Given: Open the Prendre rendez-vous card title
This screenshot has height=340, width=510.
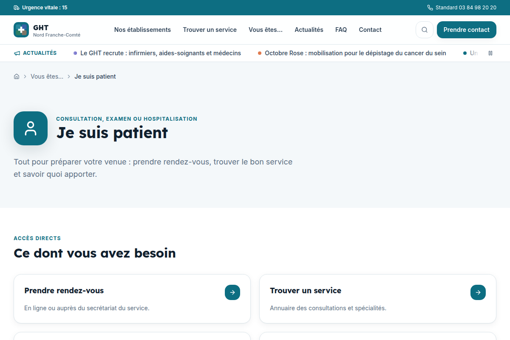Looking at the screenshot, I should click(64, 291).
